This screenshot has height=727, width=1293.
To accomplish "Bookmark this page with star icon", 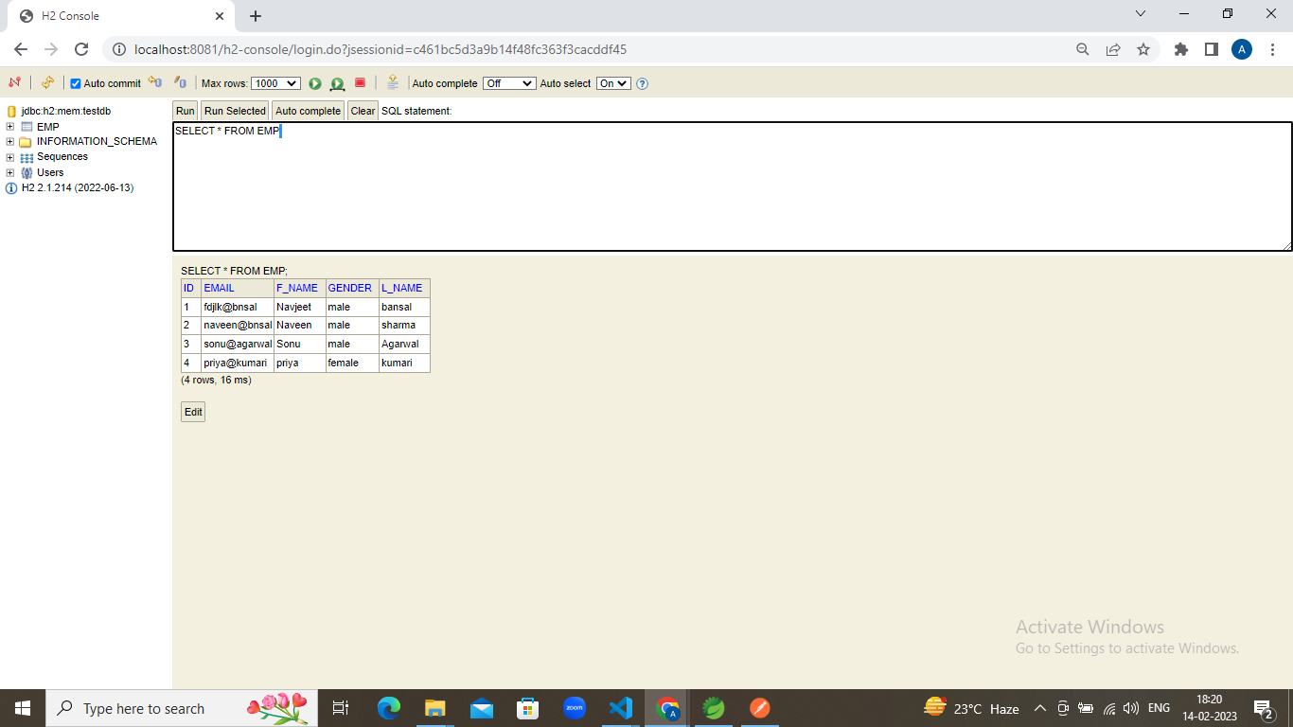I will coord(1143,49).
